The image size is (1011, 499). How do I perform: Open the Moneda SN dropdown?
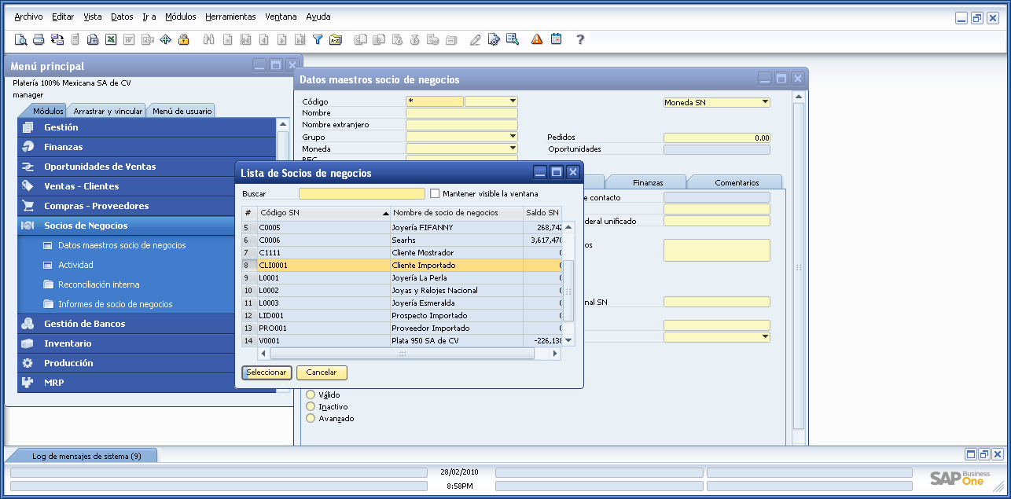(764, 101)
